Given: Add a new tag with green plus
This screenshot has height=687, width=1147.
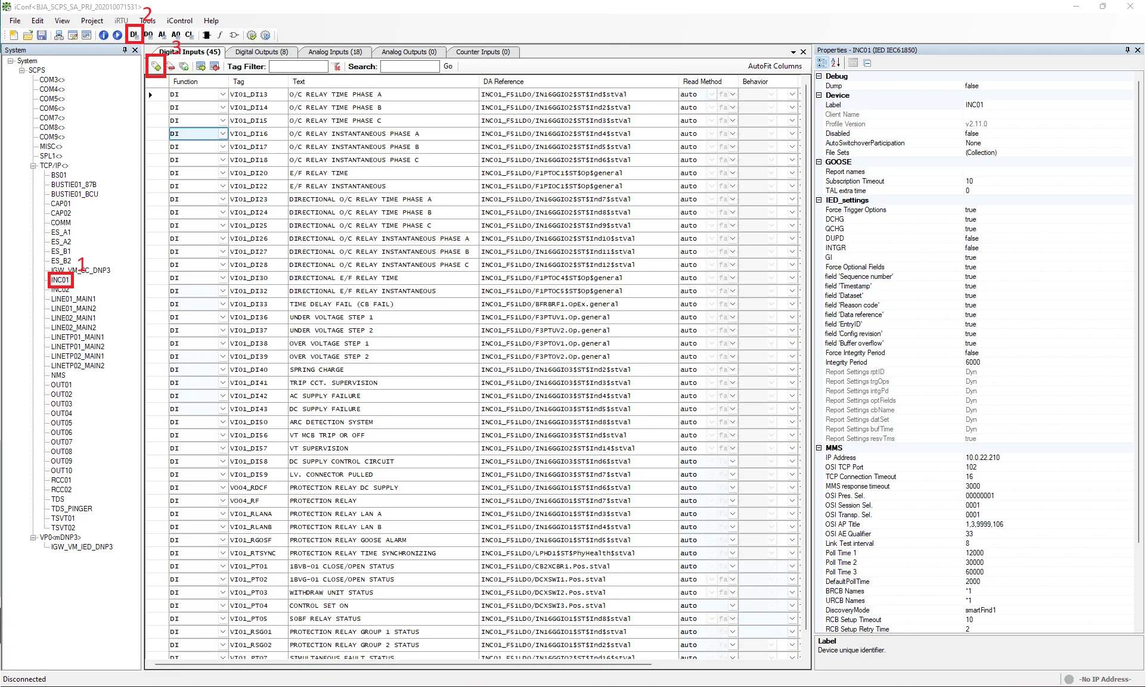Looking at the screenshot, I should click(156, 66).
